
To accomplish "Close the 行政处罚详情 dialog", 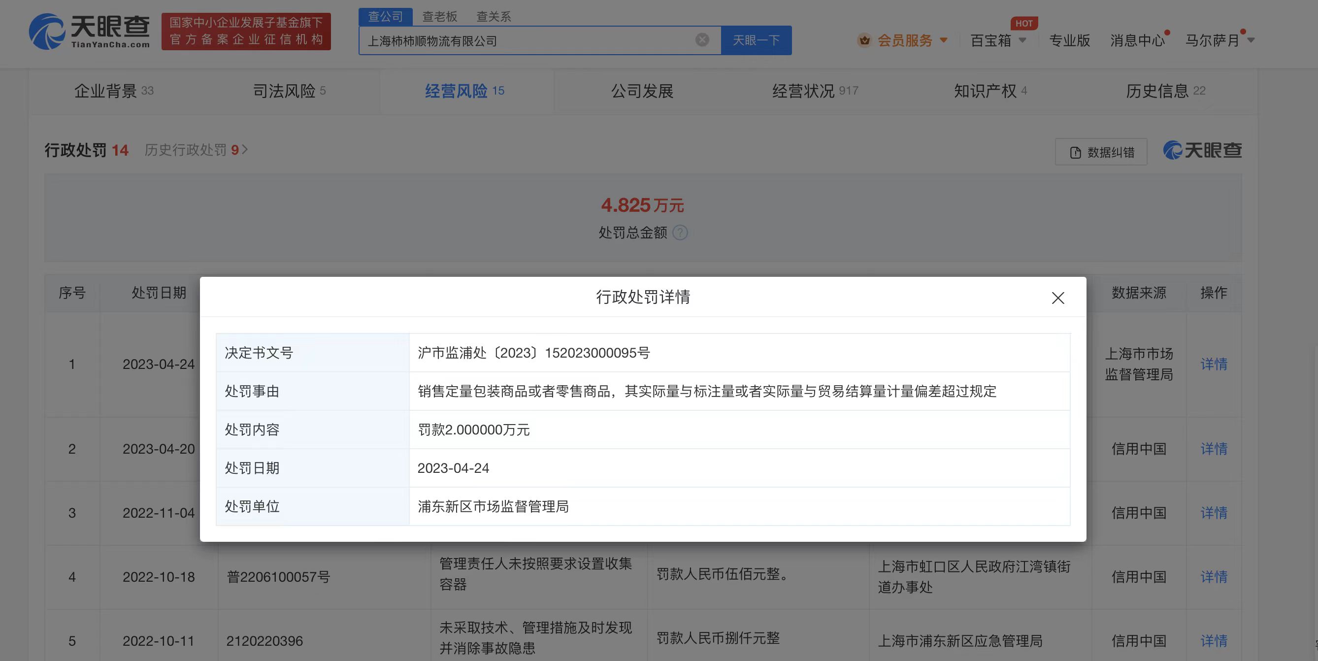I will coord(1057,298).
